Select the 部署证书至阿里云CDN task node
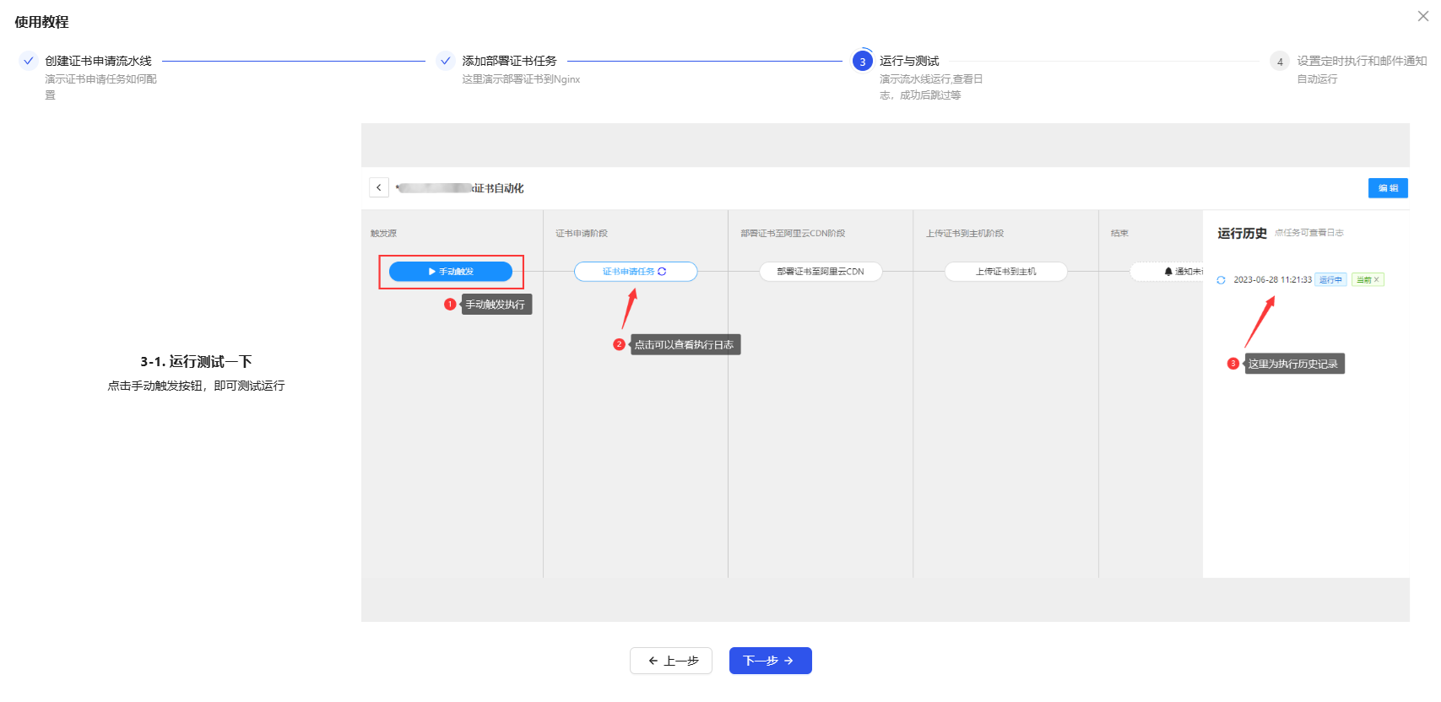1441x702 pixels. (821, 272)
